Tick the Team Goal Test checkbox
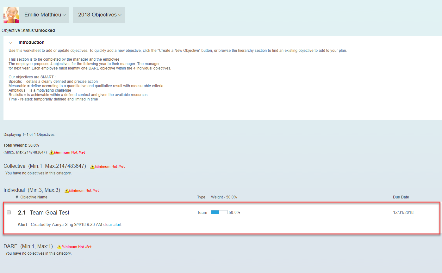This screenshot has width=442, height=273. (x=9, y=212)
